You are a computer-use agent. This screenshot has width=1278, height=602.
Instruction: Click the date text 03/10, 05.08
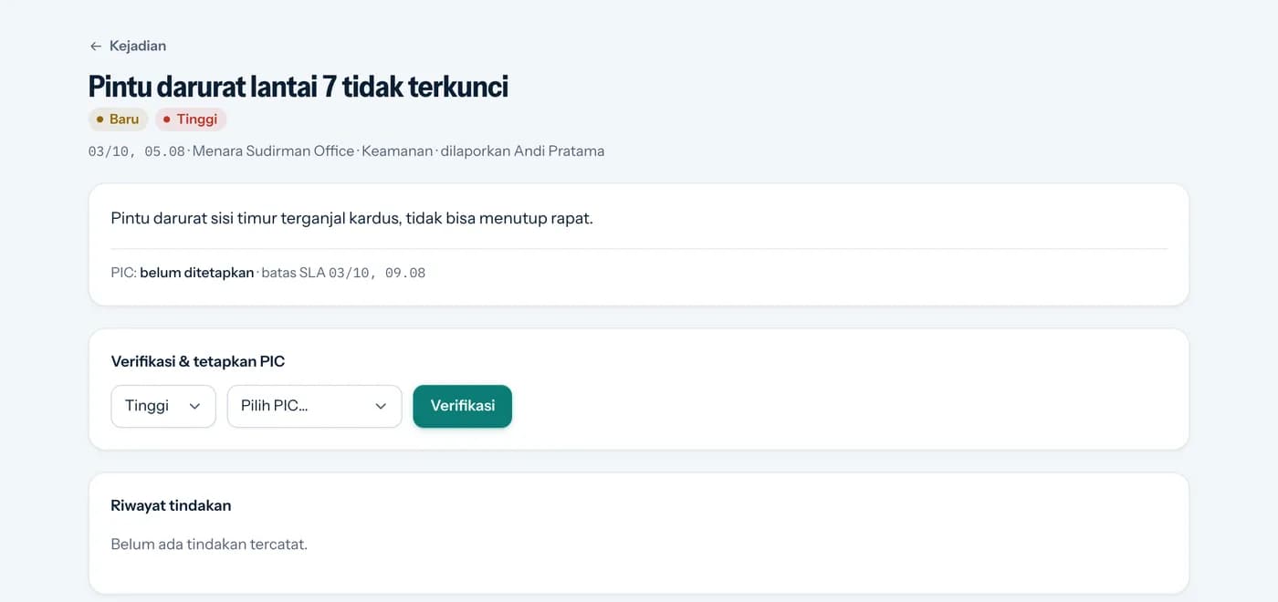click(x=137, y=151)
